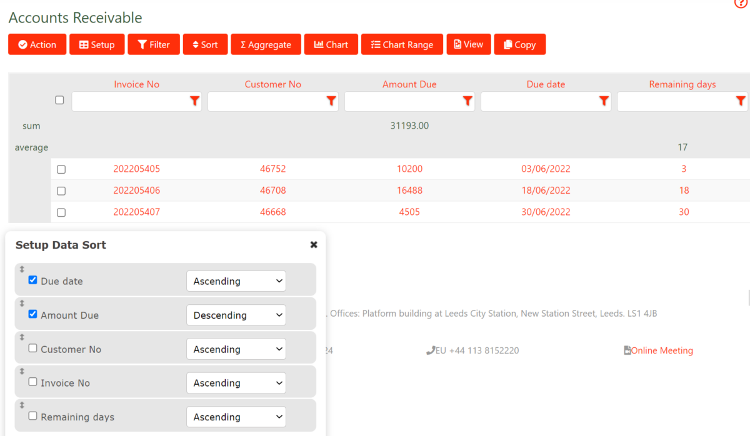Screen dimensions: 750x436
Task: Uncheck the Due date sort checkbox
Action: [x=32, y=280]
